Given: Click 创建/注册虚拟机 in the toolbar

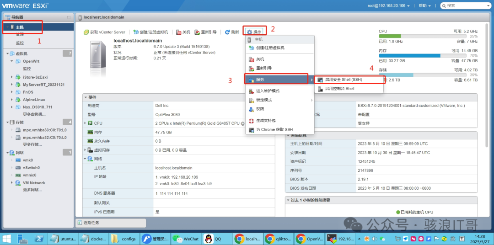Looking at the screenshot, I should pos(150,32).
